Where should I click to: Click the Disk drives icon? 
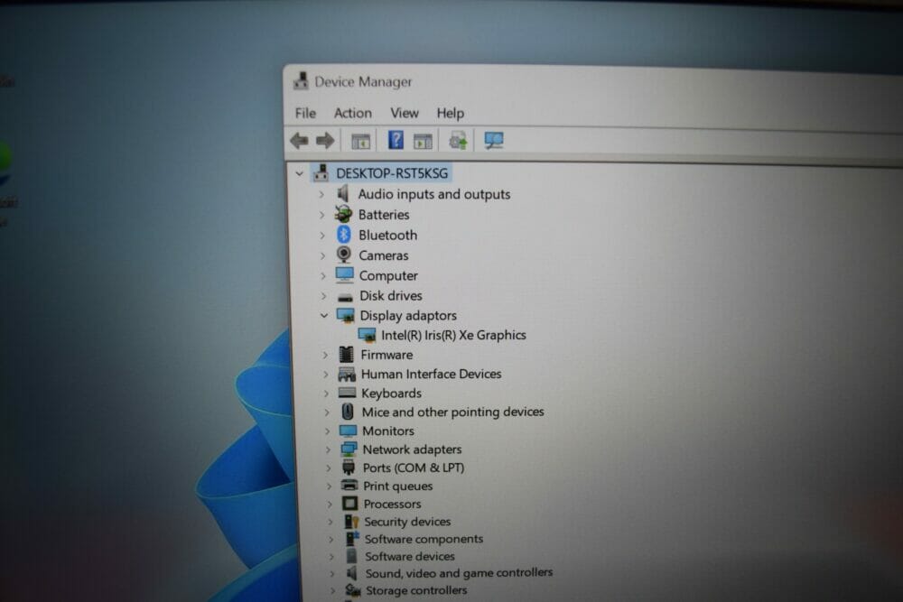[345, 297]
